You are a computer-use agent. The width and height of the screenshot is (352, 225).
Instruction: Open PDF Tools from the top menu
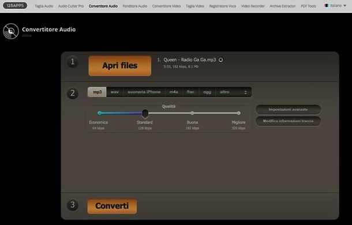309,6
